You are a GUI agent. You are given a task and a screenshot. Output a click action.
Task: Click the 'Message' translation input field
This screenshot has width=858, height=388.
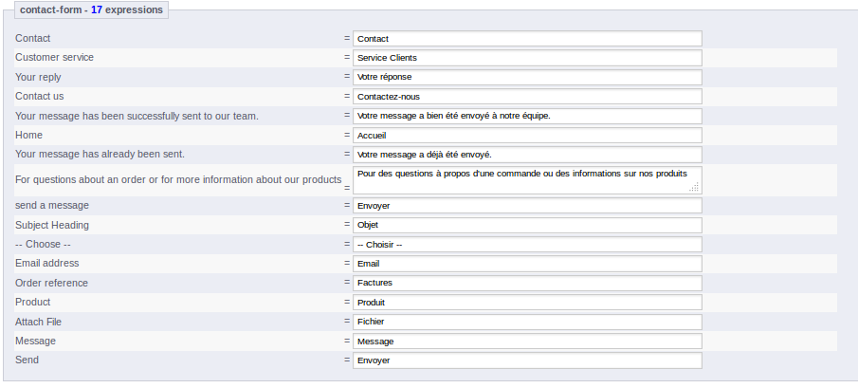526,342
